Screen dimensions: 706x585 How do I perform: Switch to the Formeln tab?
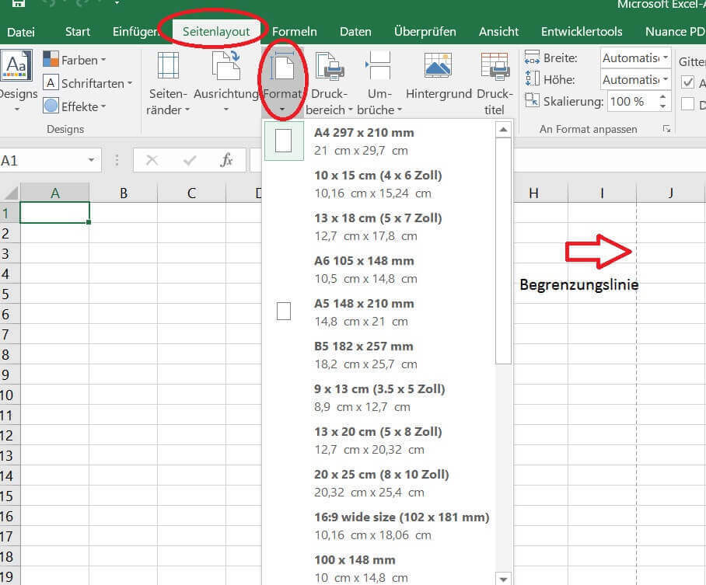pyautogui.click(x=295, y=32)
